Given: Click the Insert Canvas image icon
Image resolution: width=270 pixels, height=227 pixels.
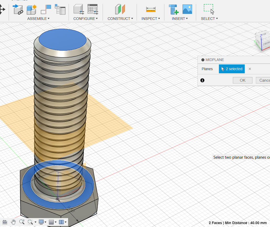Looking at the screenshot, I should tap(187, 9).
